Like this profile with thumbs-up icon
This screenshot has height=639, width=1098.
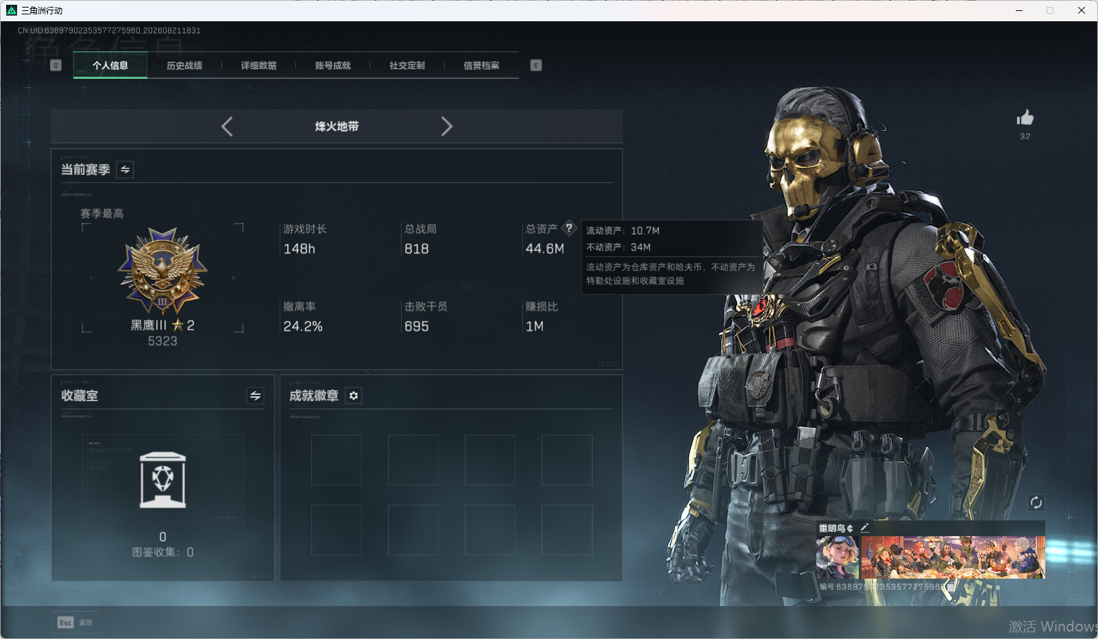point(1025,118)
